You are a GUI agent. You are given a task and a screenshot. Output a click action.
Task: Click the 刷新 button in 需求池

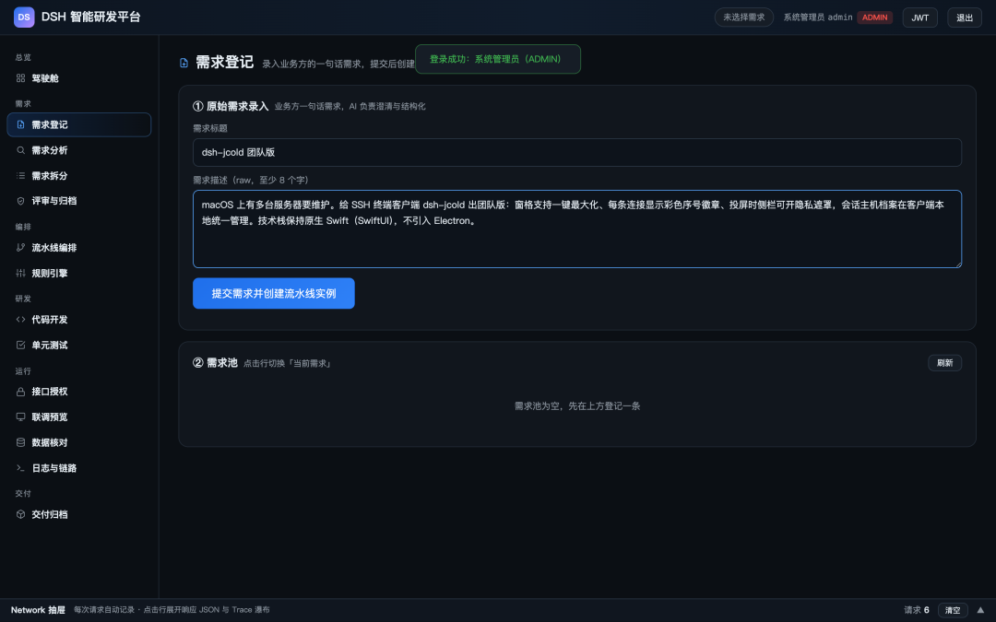coord(944,363)
